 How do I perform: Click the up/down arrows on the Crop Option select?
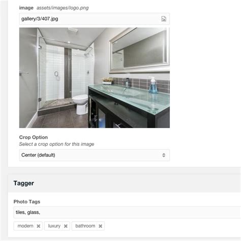(164, 155)
